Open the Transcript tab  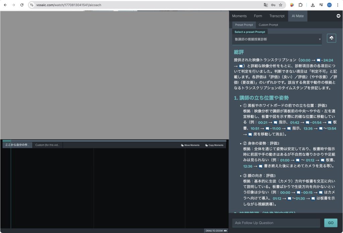[277, 16]
